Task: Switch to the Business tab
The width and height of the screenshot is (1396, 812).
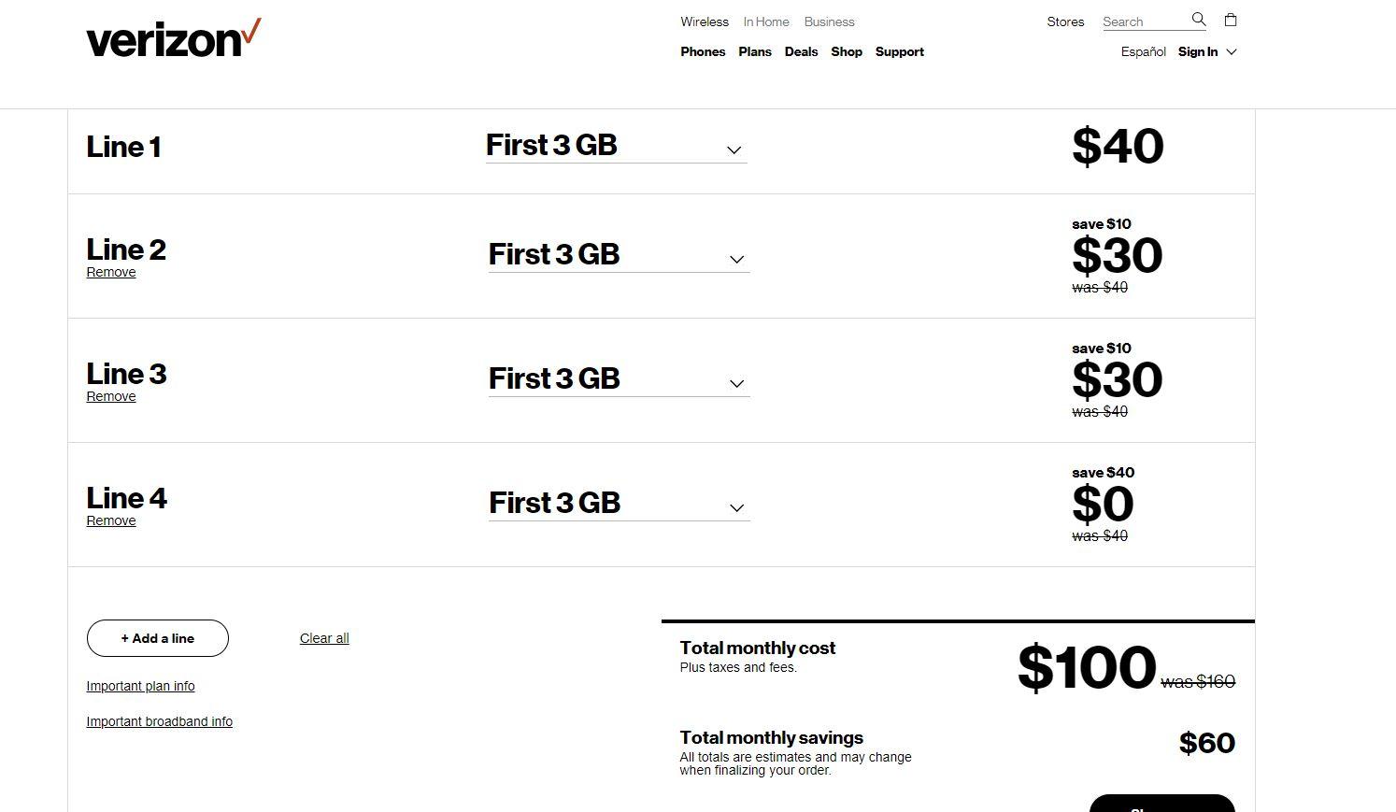Action: click(829, 22)
